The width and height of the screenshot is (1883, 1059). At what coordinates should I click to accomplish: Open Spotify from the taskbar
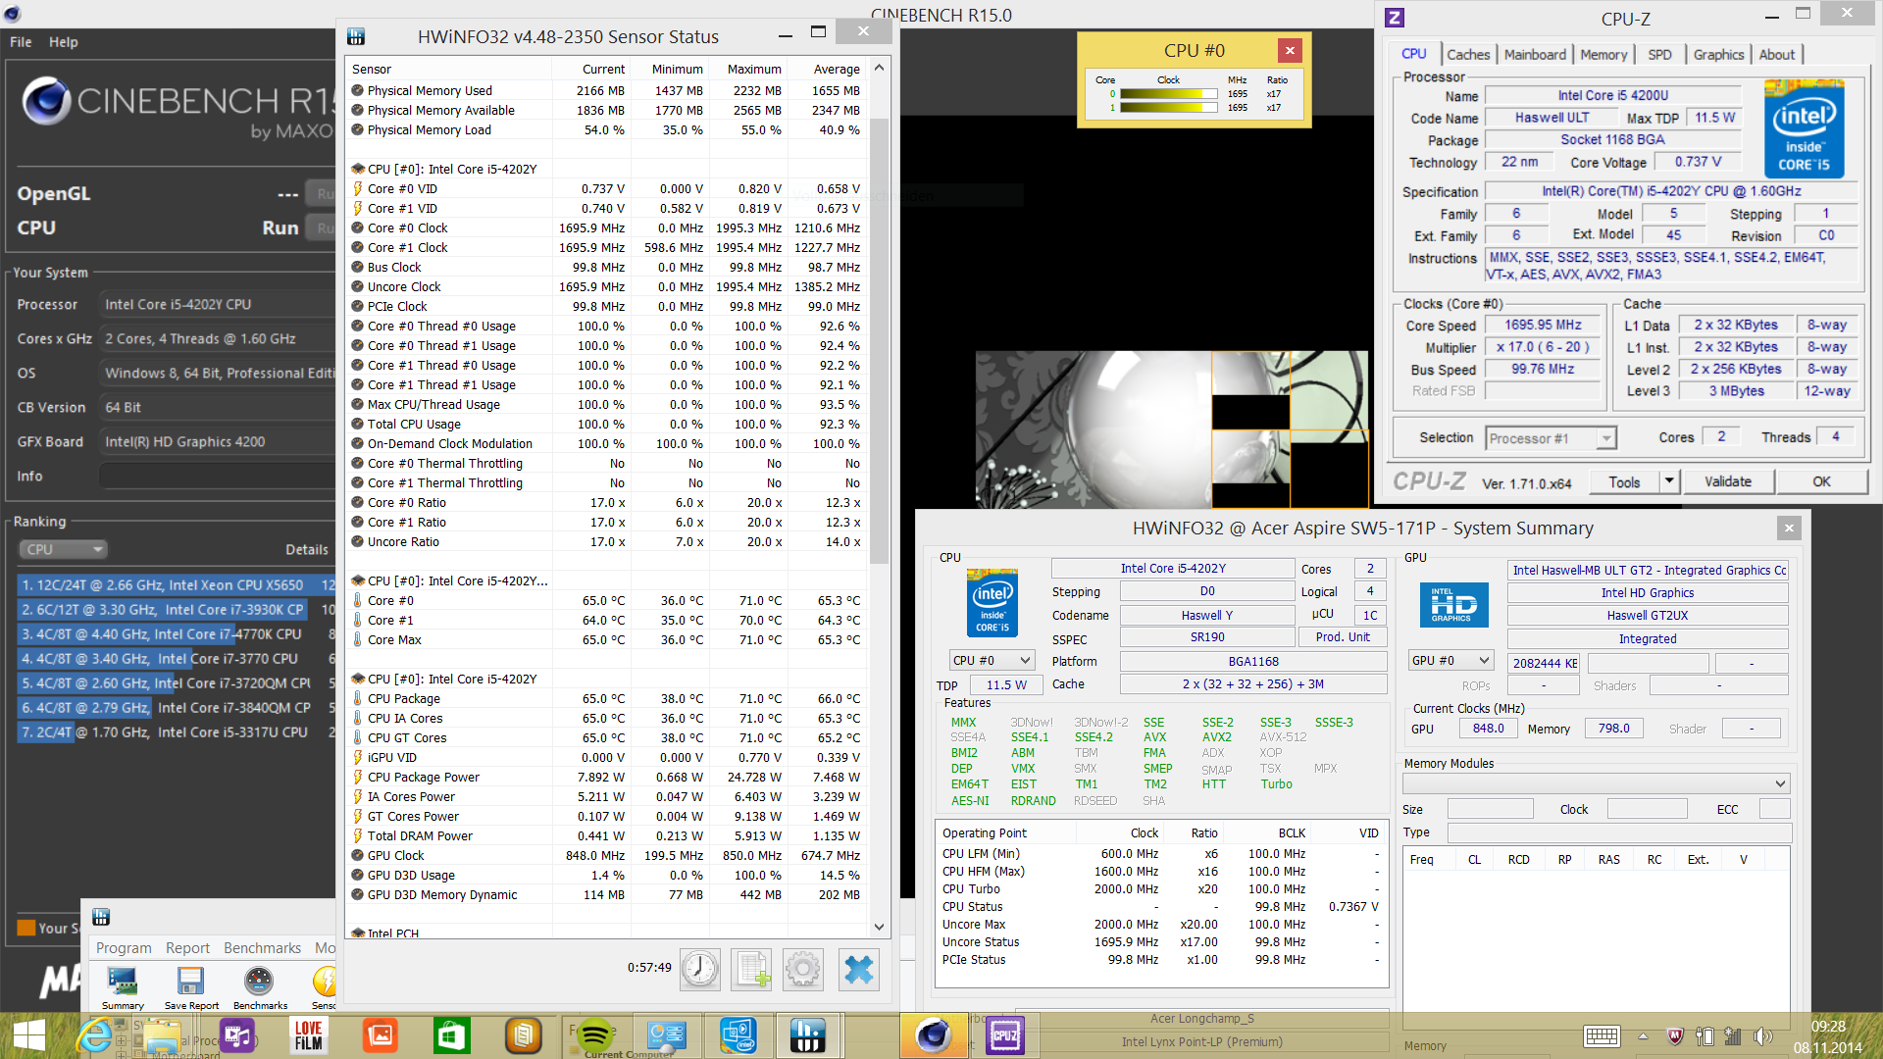point(594,1035)
